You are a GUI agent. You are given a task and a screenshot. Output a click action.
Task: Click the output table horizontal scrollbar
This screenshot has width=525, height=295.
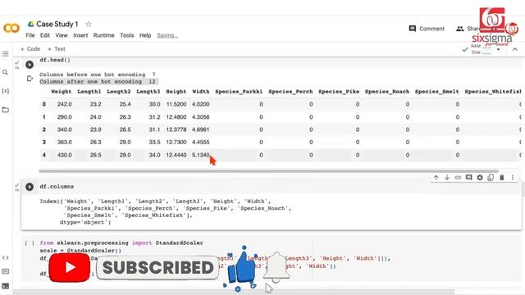pos(268,171)
